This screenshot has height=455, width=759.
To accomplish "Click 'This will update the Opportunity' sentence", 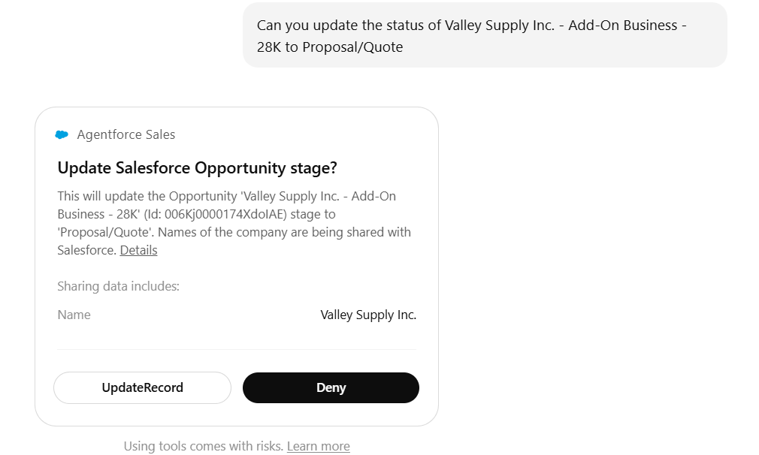I will [147, 196].
